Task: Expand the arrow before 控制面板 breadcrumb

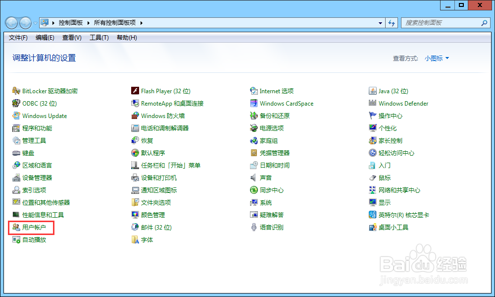Action: 53,23
